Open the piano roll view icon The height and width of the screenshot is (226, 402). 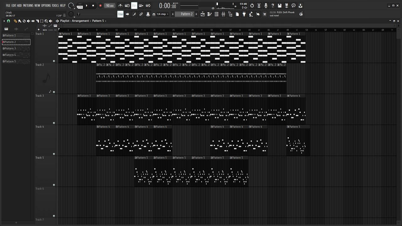click(209, 14)
